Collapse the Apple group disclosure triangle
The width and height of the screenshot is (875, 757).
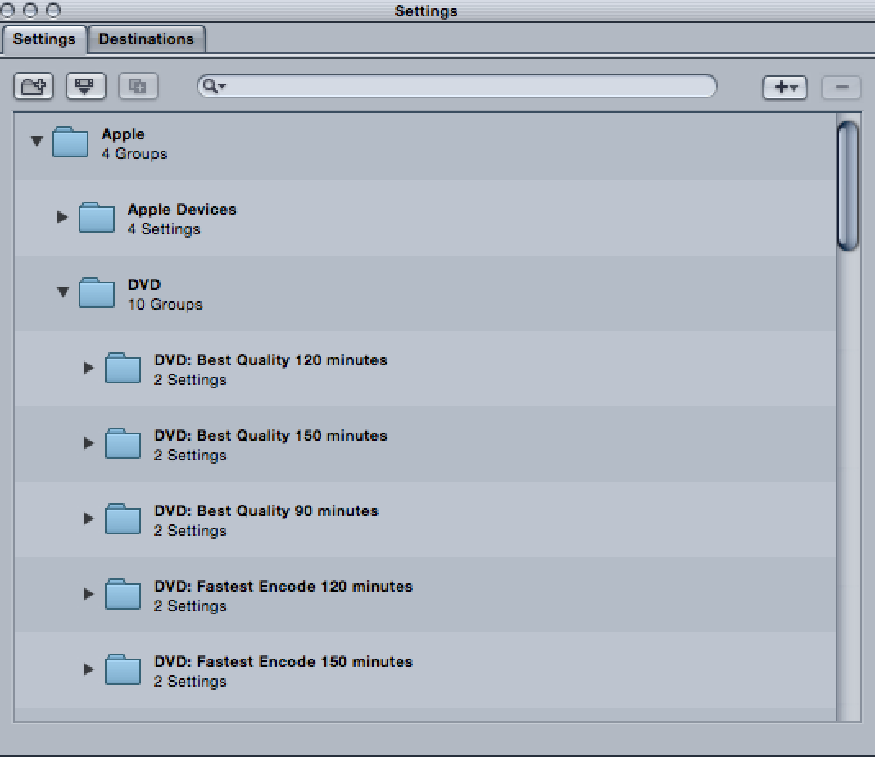[37, 141]
